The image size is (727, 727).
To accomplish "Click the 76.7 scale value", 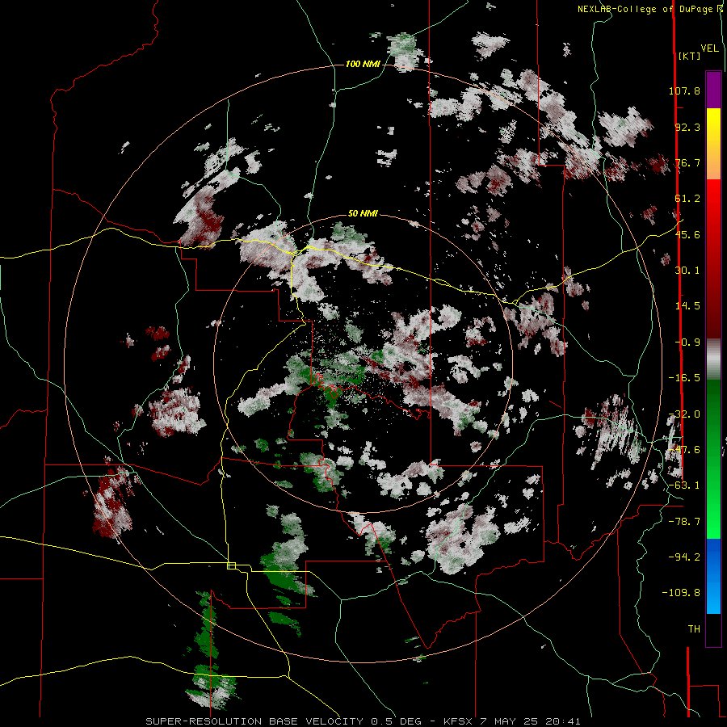I will (x=687, y=162).
